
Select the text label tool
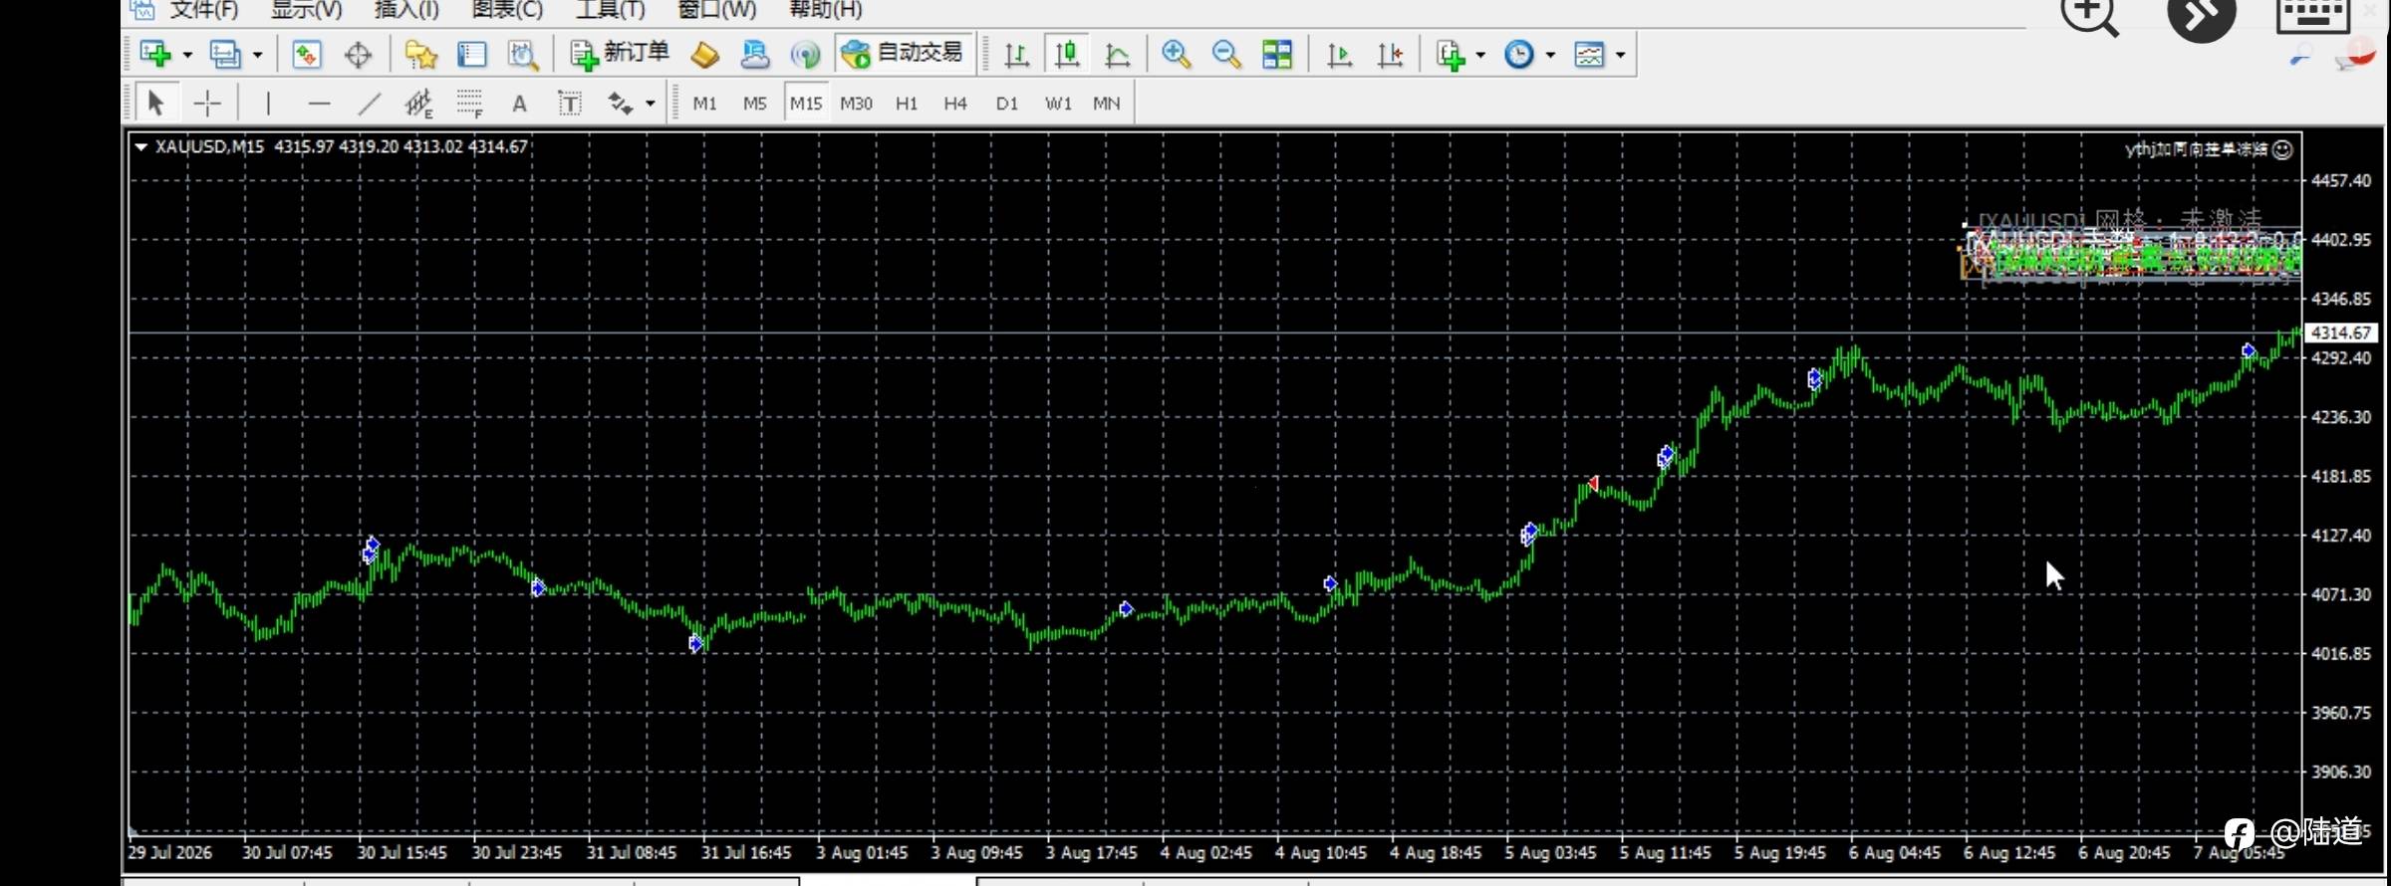[570, 103]
